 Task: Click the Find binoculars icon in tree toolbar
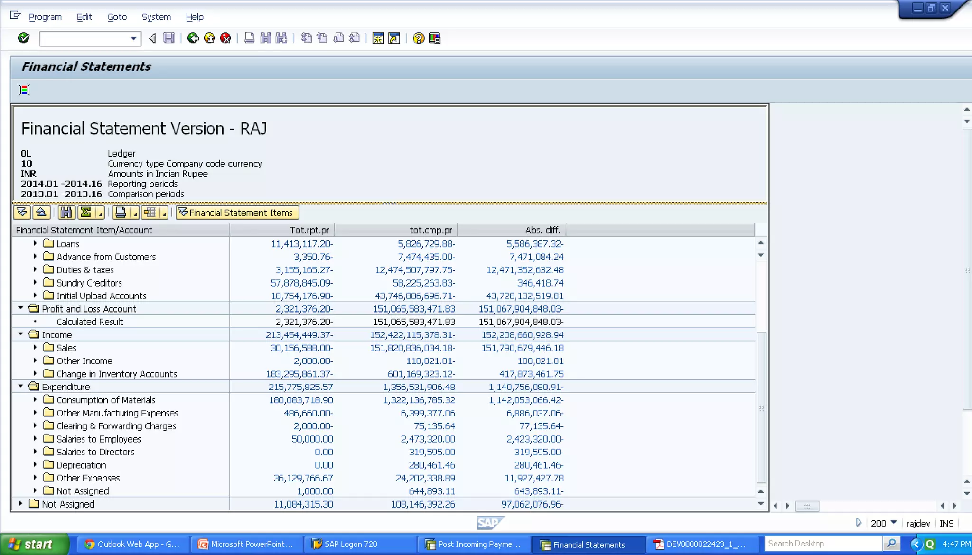[66, 213]
